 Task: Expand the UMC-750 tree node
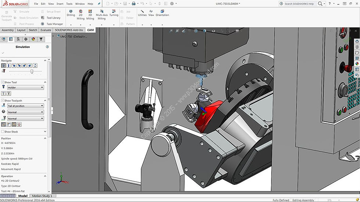[53, 36]
